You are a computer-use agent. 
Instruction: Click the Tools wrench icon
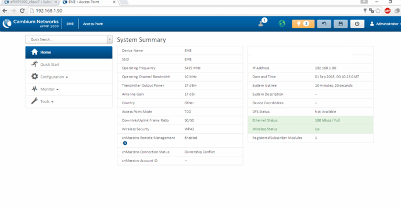[34, 101]
